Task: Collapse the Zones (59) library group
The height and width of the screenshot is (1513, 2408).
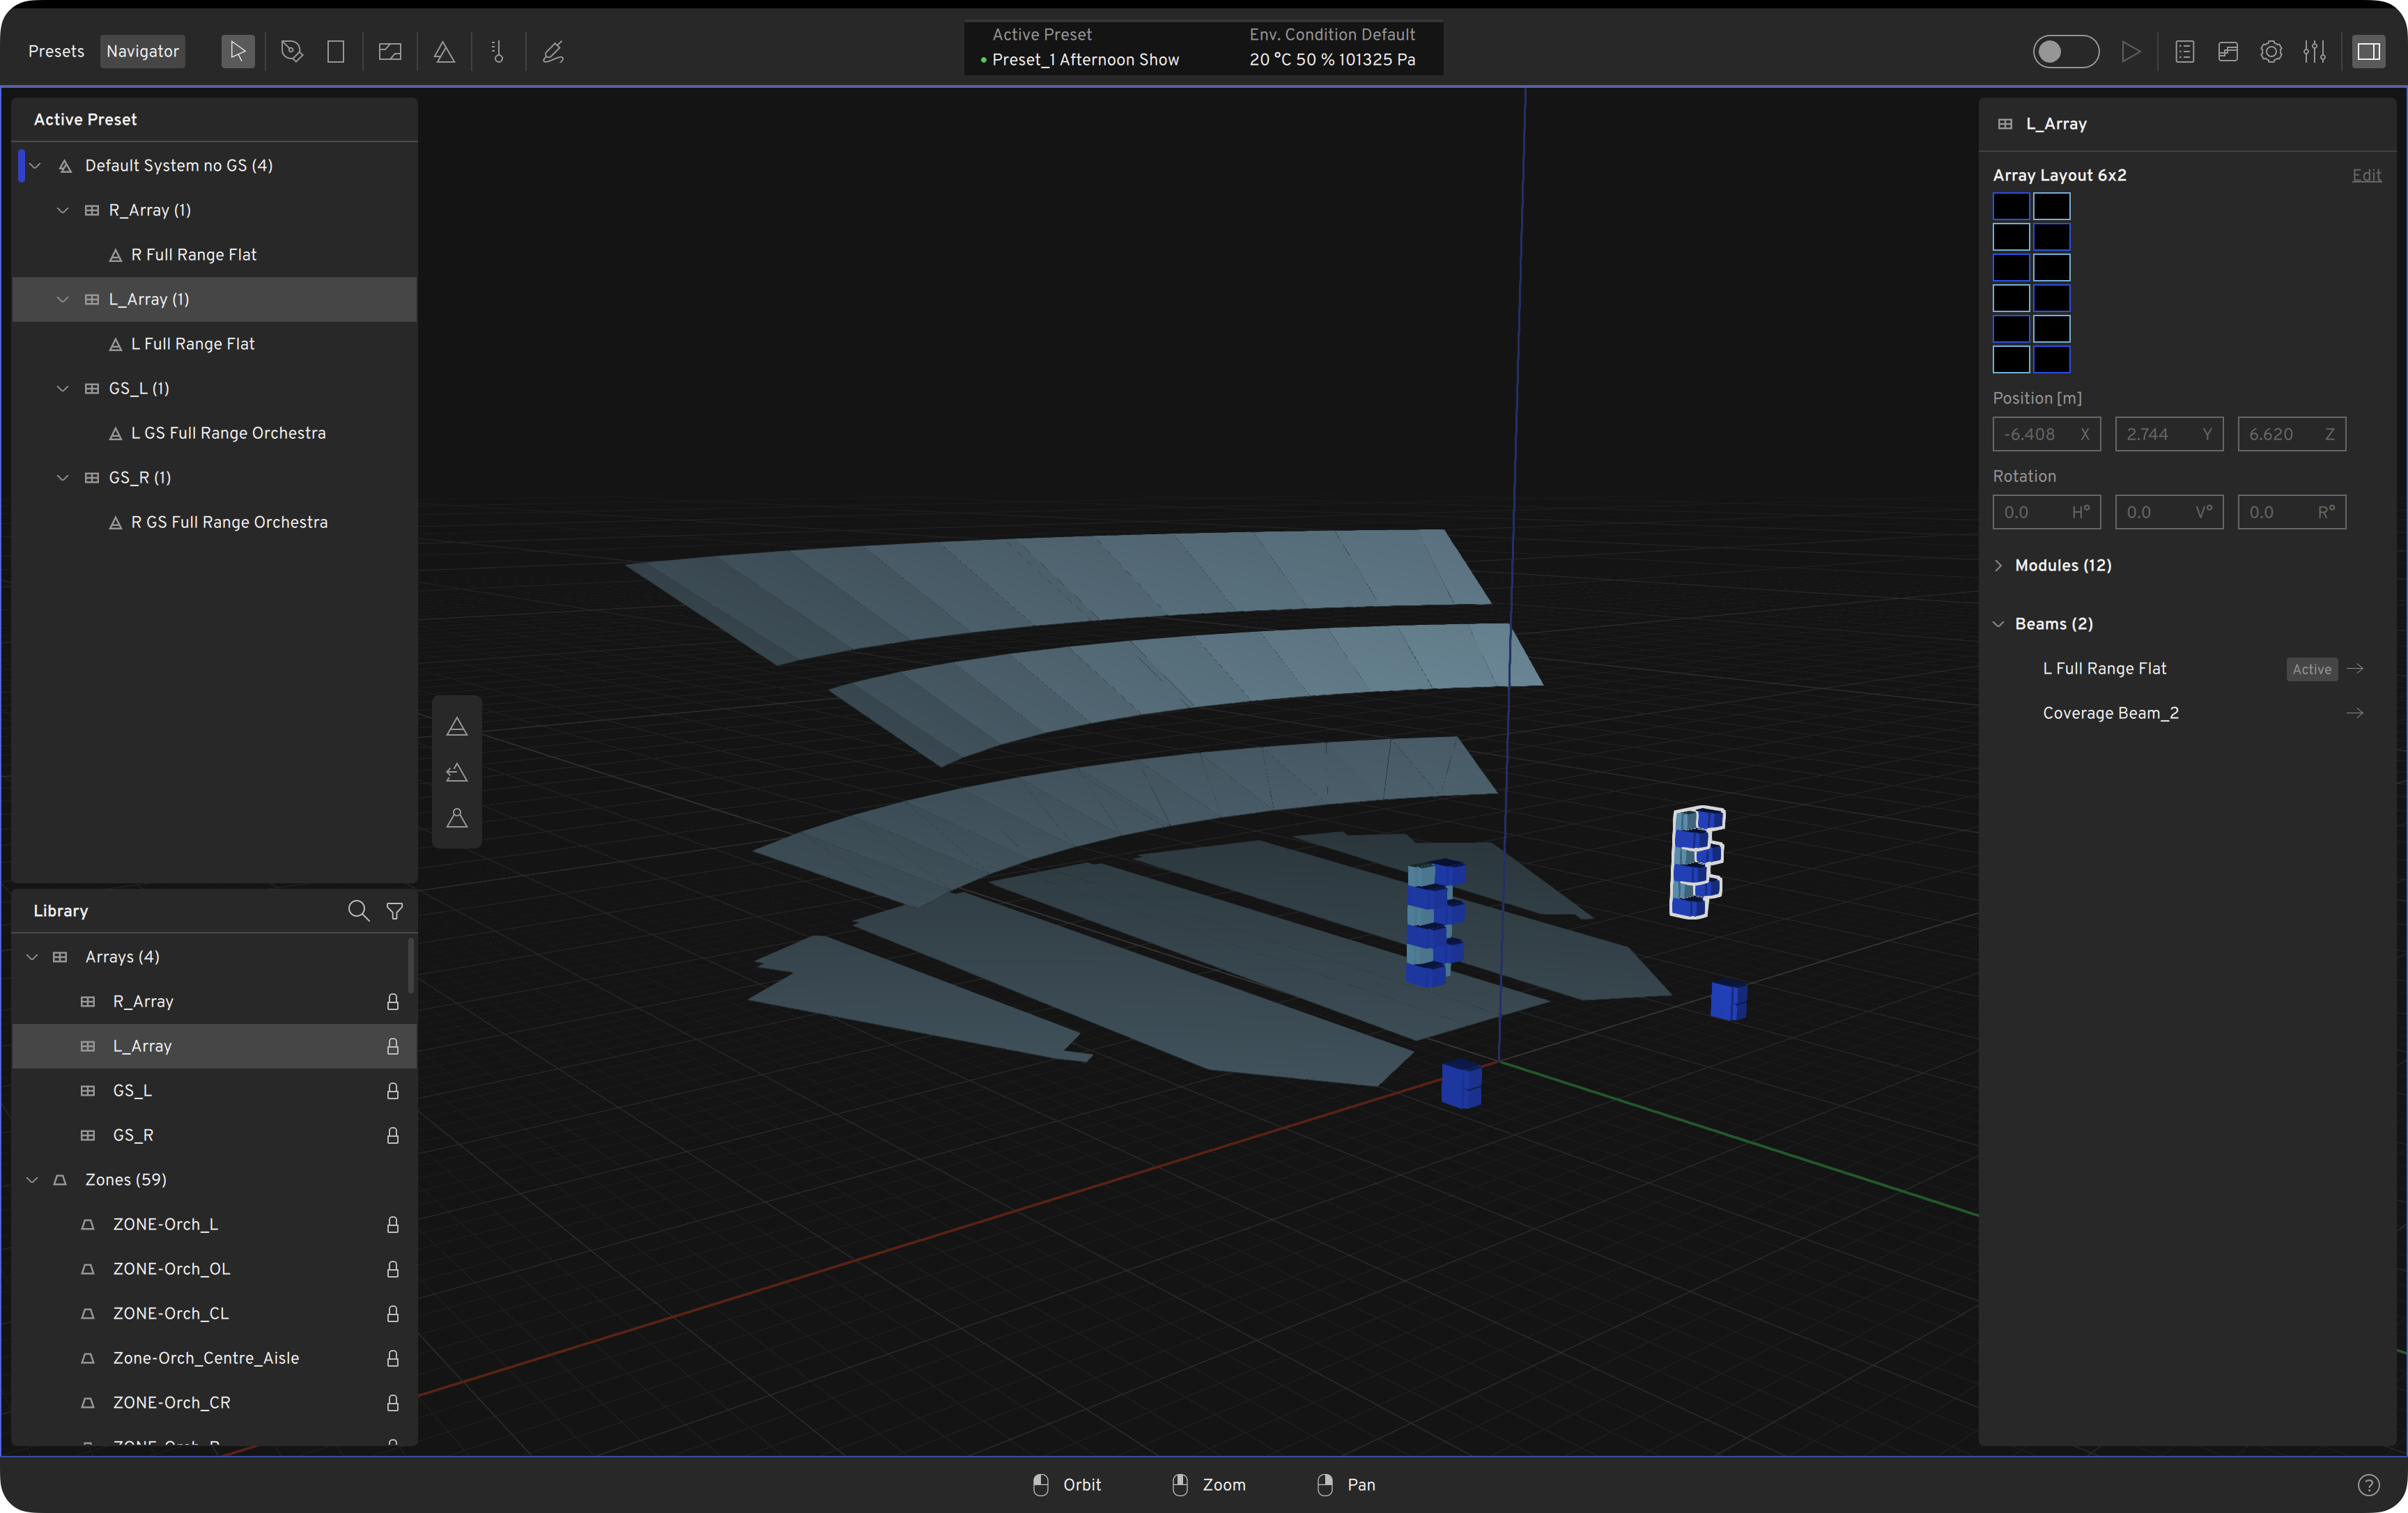Action: coord(33,1180)
